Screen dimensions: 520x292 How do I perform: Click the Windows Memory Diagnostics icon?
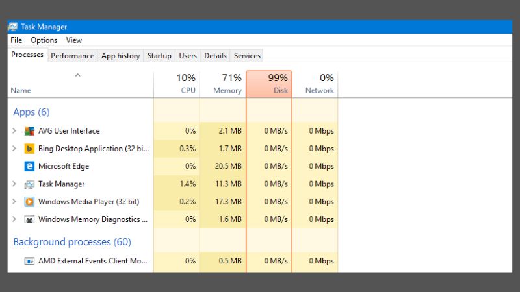click(x=29, y=219)
